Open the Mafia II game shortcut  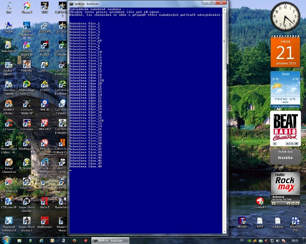tap(45, 201)
